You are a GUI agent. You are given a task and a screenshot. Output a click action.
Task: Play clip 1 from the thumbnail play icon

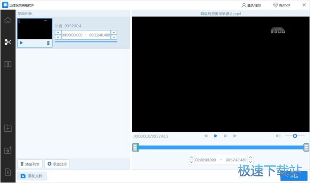21,43
